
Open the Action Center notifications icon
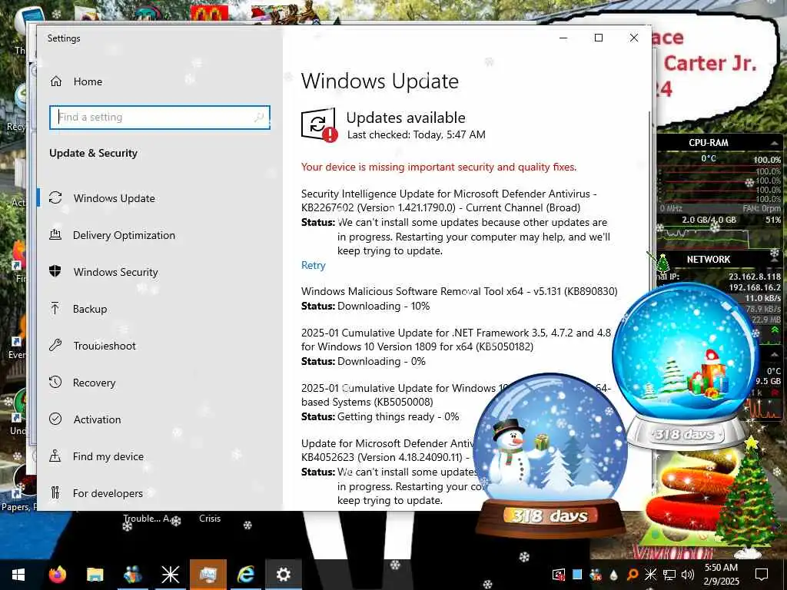762,575
